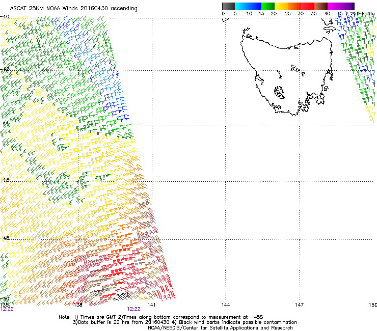
Task: Click the chart title 'ASCAT 25KM NOAA Winds 20160430 ascending'
Action: [73, 9]
